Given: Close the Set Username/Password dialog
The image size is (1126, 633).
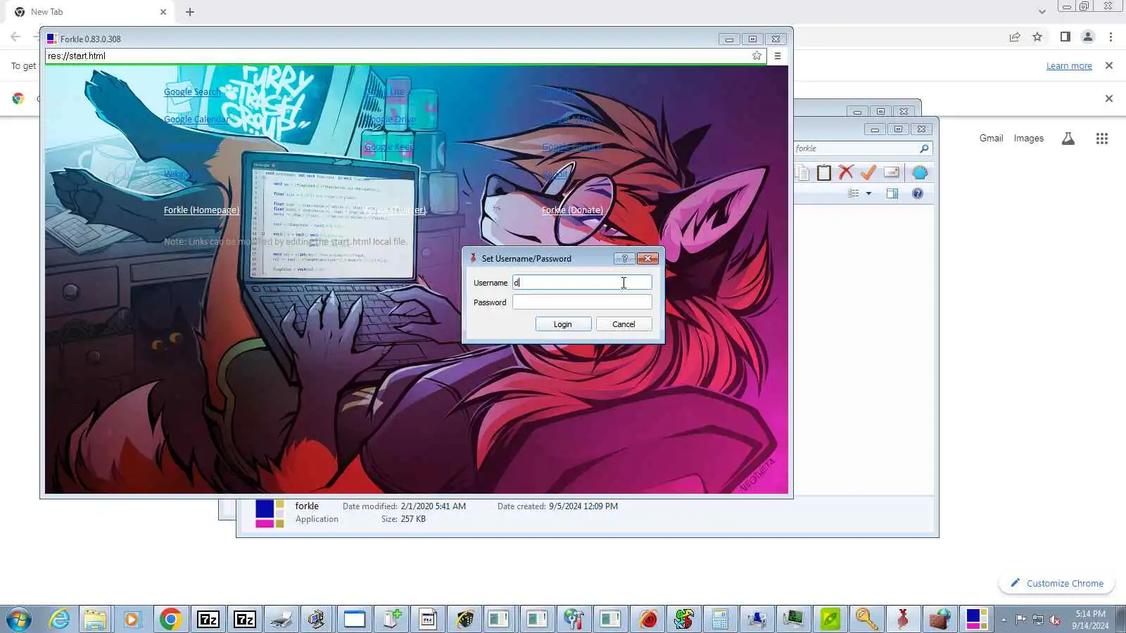Looking at the screenshot, I should (647, 258).
